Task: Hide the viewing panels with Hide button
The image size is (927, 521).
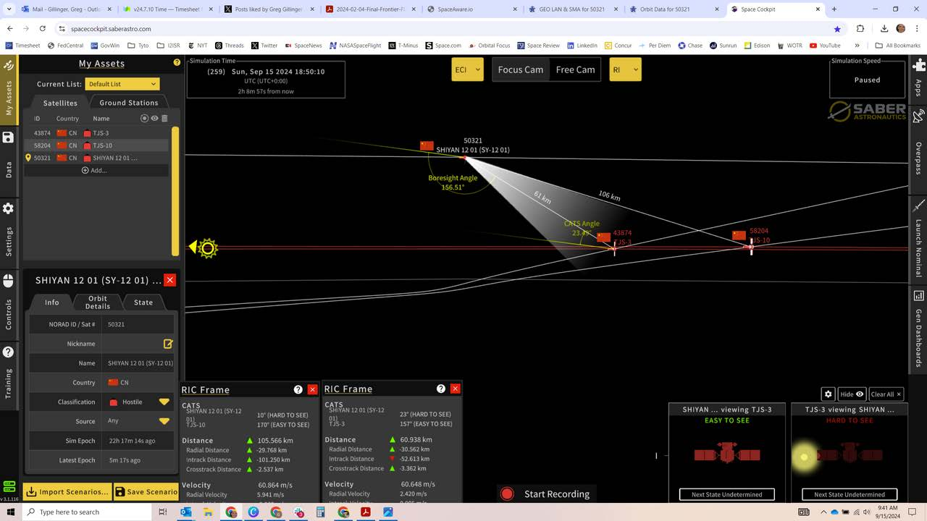Action: pyautogui.click(x=852, y=394)
